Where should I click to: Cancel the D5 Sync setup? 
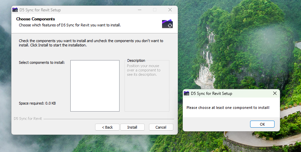(x=161, y=127)
